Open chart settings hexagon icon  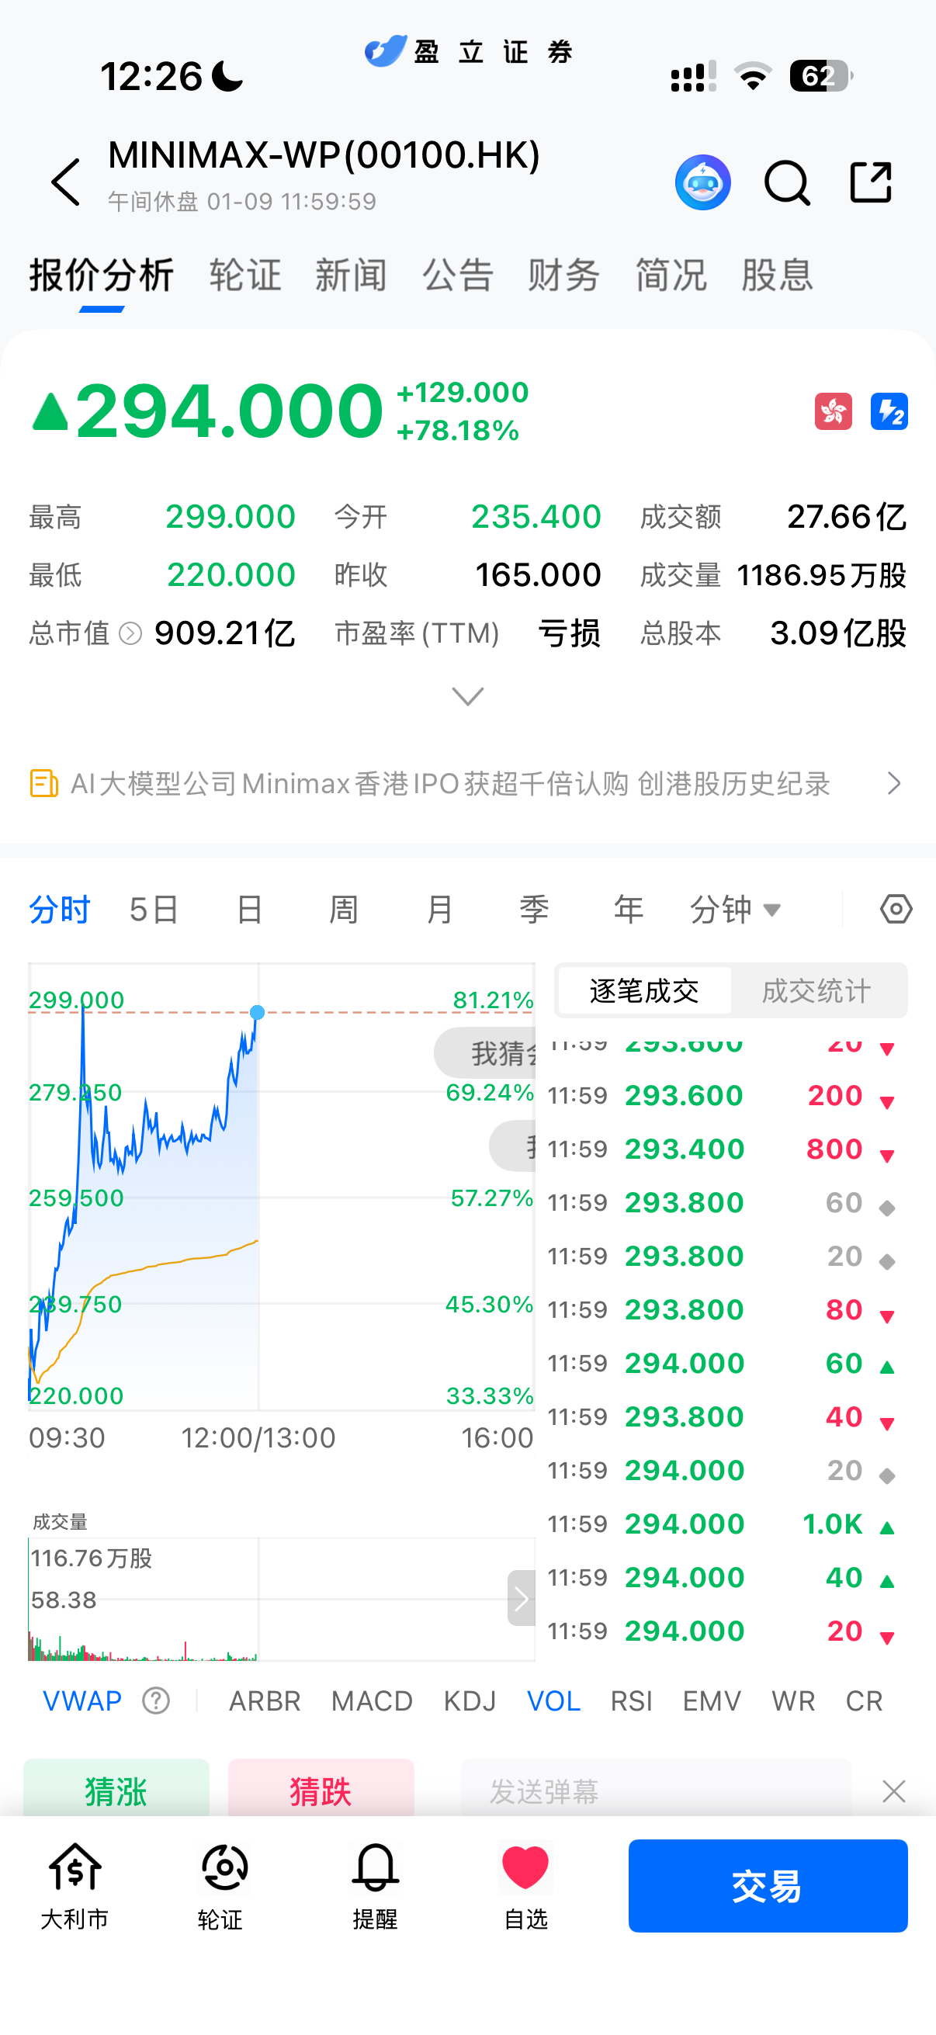click(896, 910)
